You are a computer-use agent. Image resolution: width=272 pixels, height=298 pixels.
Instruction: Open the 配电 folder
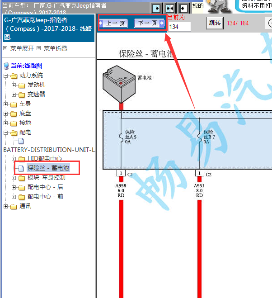pyautogui.click(x=25, y=132)
